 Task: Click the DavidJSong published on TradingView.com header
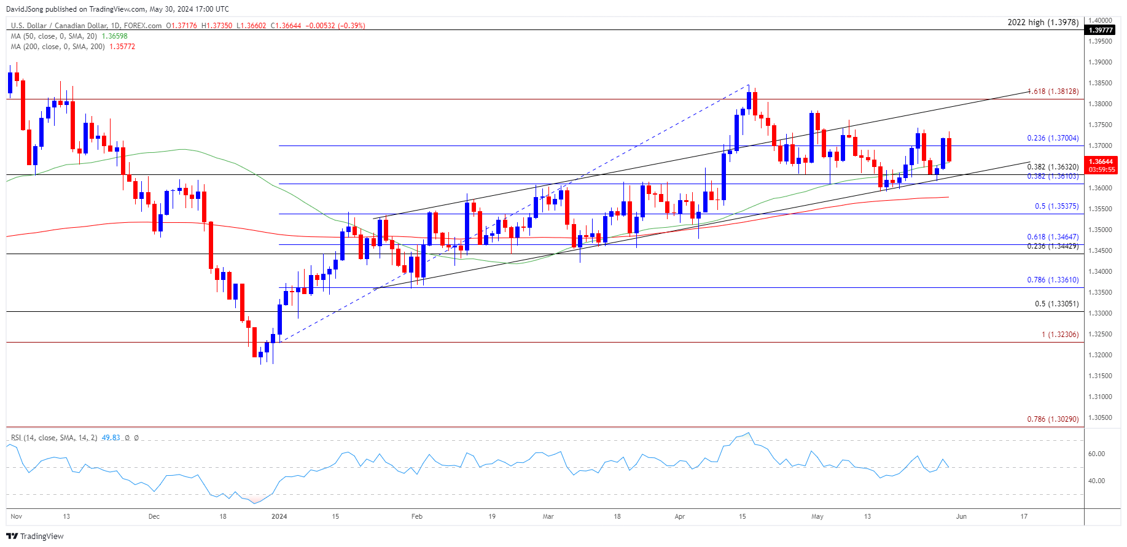tap(118, 9)
